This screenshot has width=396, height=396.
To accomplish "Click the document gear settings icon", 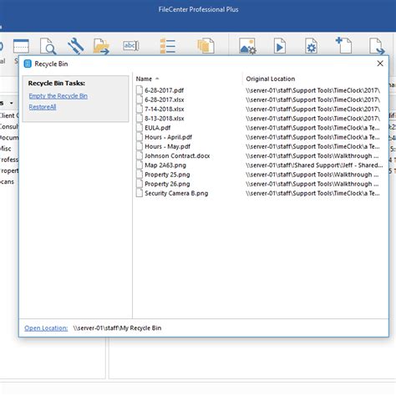I will 311,46.
